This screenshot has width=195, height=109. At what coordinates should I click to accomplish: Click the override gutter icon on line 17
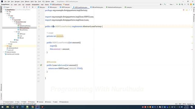coord(41,65)
